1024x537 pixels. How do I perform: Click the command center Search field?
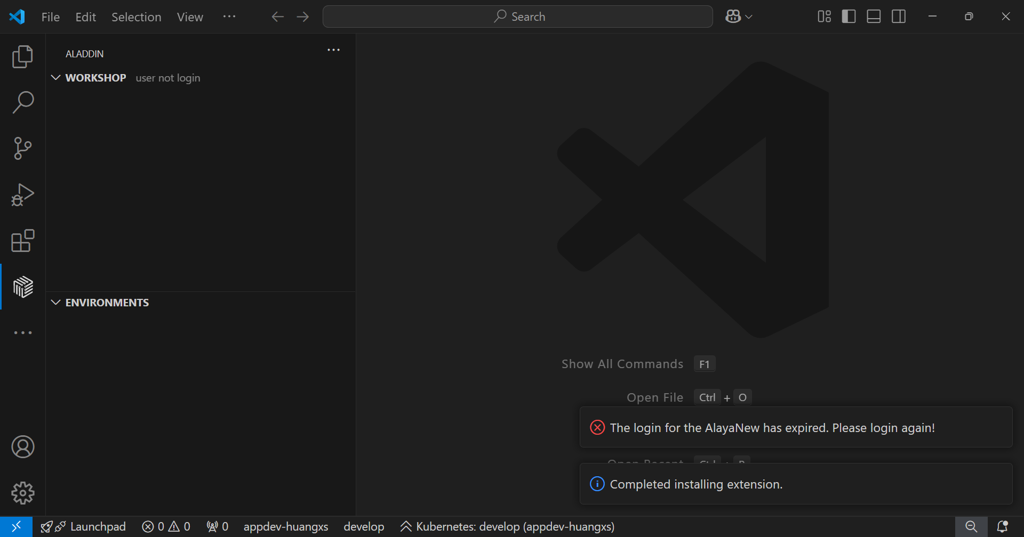point(517,17)
